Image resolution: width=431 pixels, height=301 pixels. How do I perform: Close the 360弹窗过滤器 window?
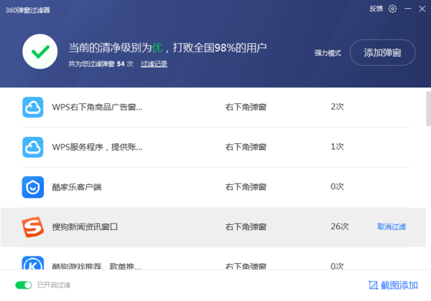[x=423, y=9]
